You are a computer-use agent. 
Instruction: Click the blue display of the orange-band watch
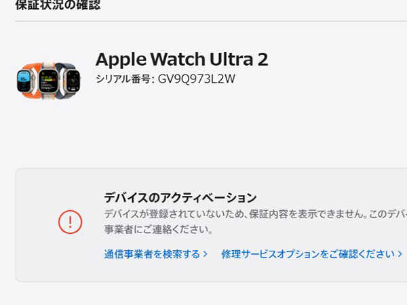(24, 81)
